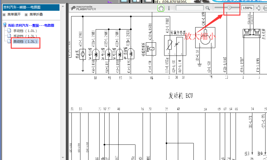Viewport: 267px width, 160px height.
Task: Click pin number 42 below ECU label
Action: (178, 109)
